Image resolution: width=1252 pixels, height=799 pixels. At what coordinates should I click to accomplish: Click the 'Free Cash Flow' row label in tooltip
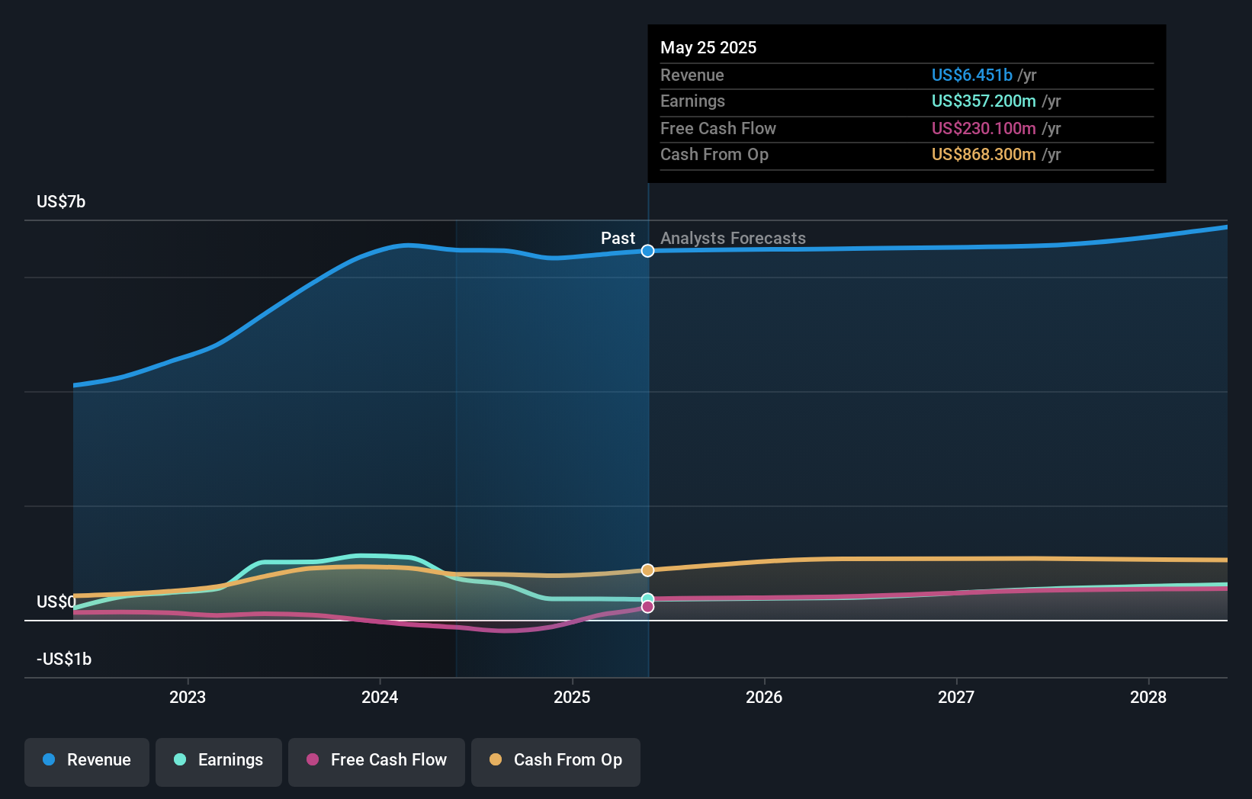coord(718,128)
